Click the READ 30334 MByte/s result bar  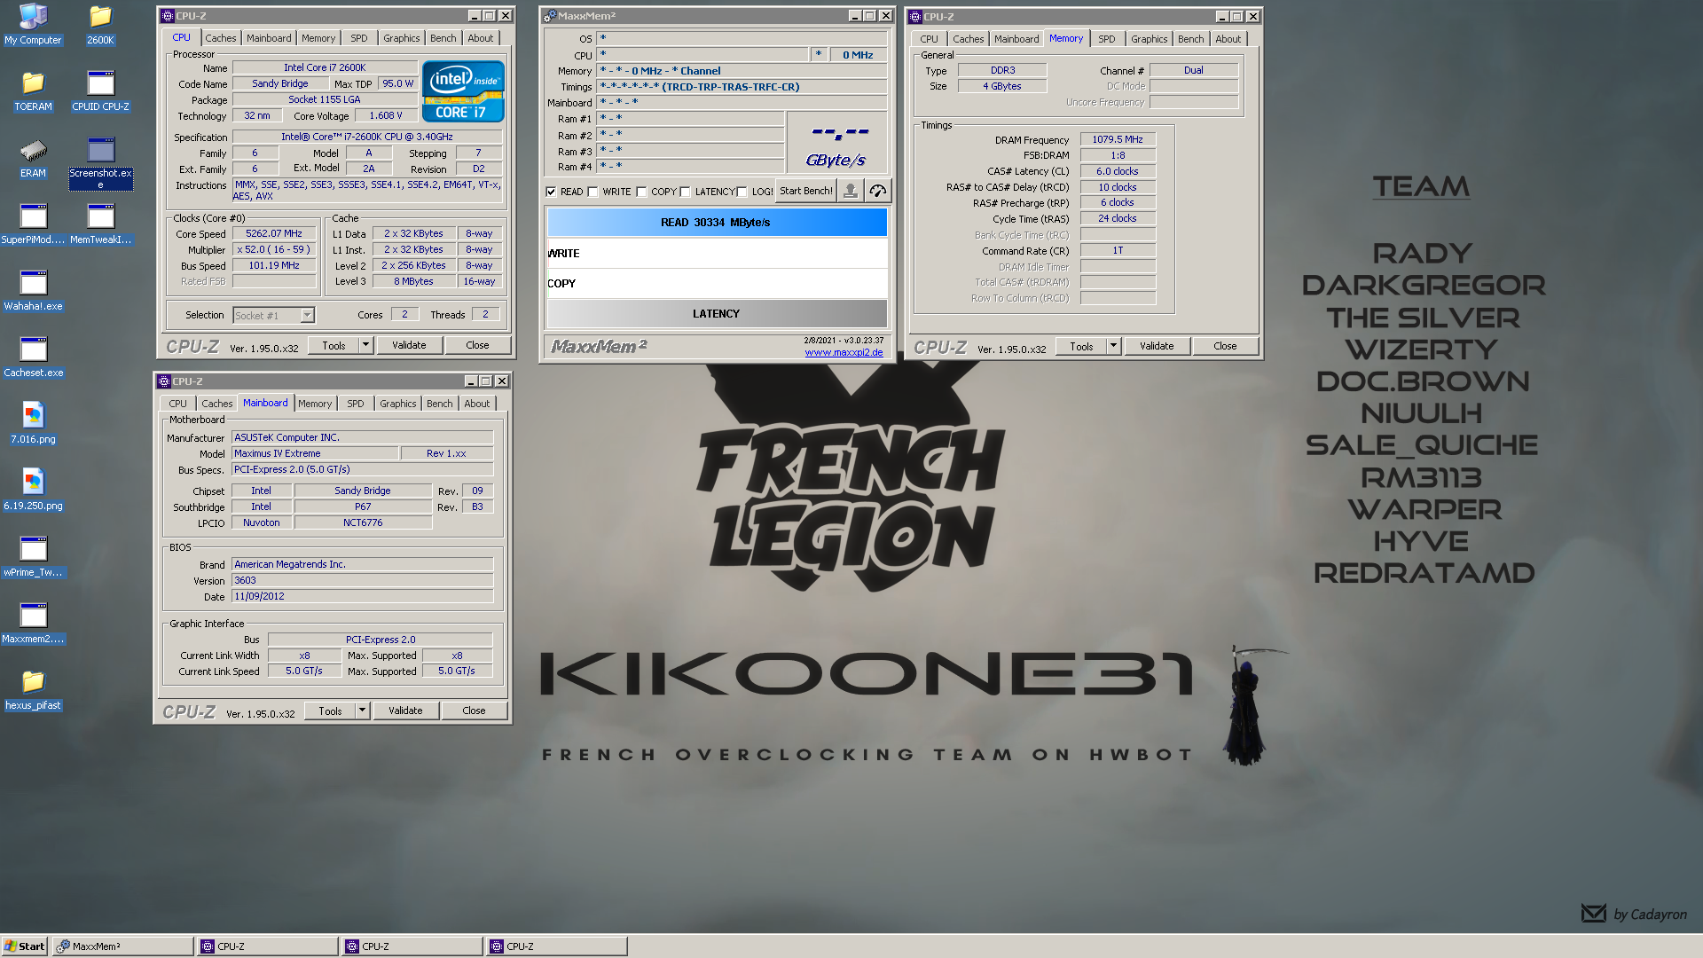point(717,222)
